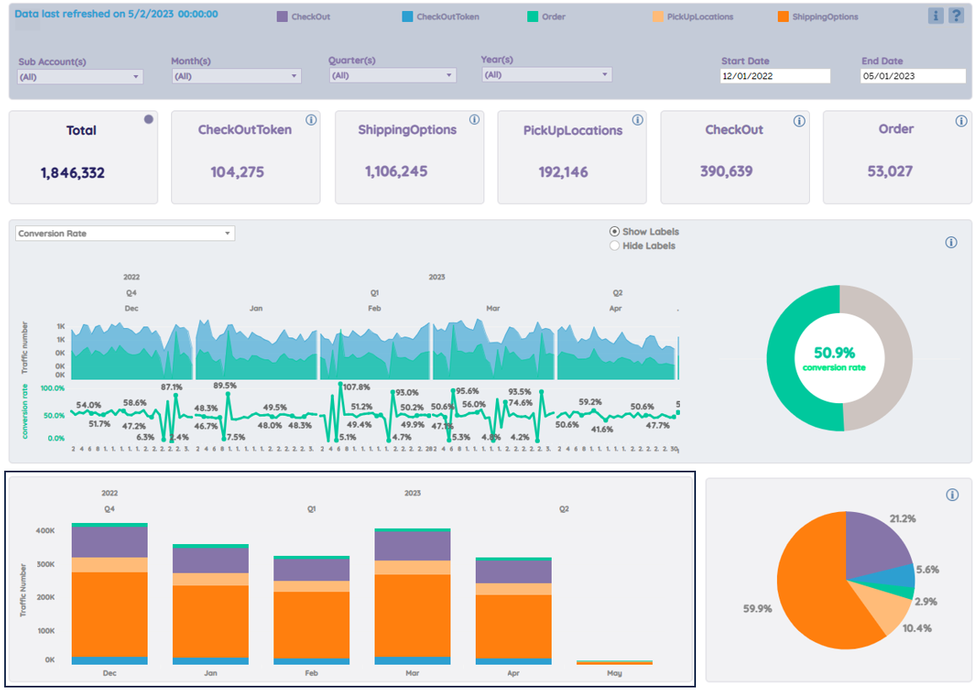Open the blue information button in header
The image size is (976, 690).
[x=935, y=15]
